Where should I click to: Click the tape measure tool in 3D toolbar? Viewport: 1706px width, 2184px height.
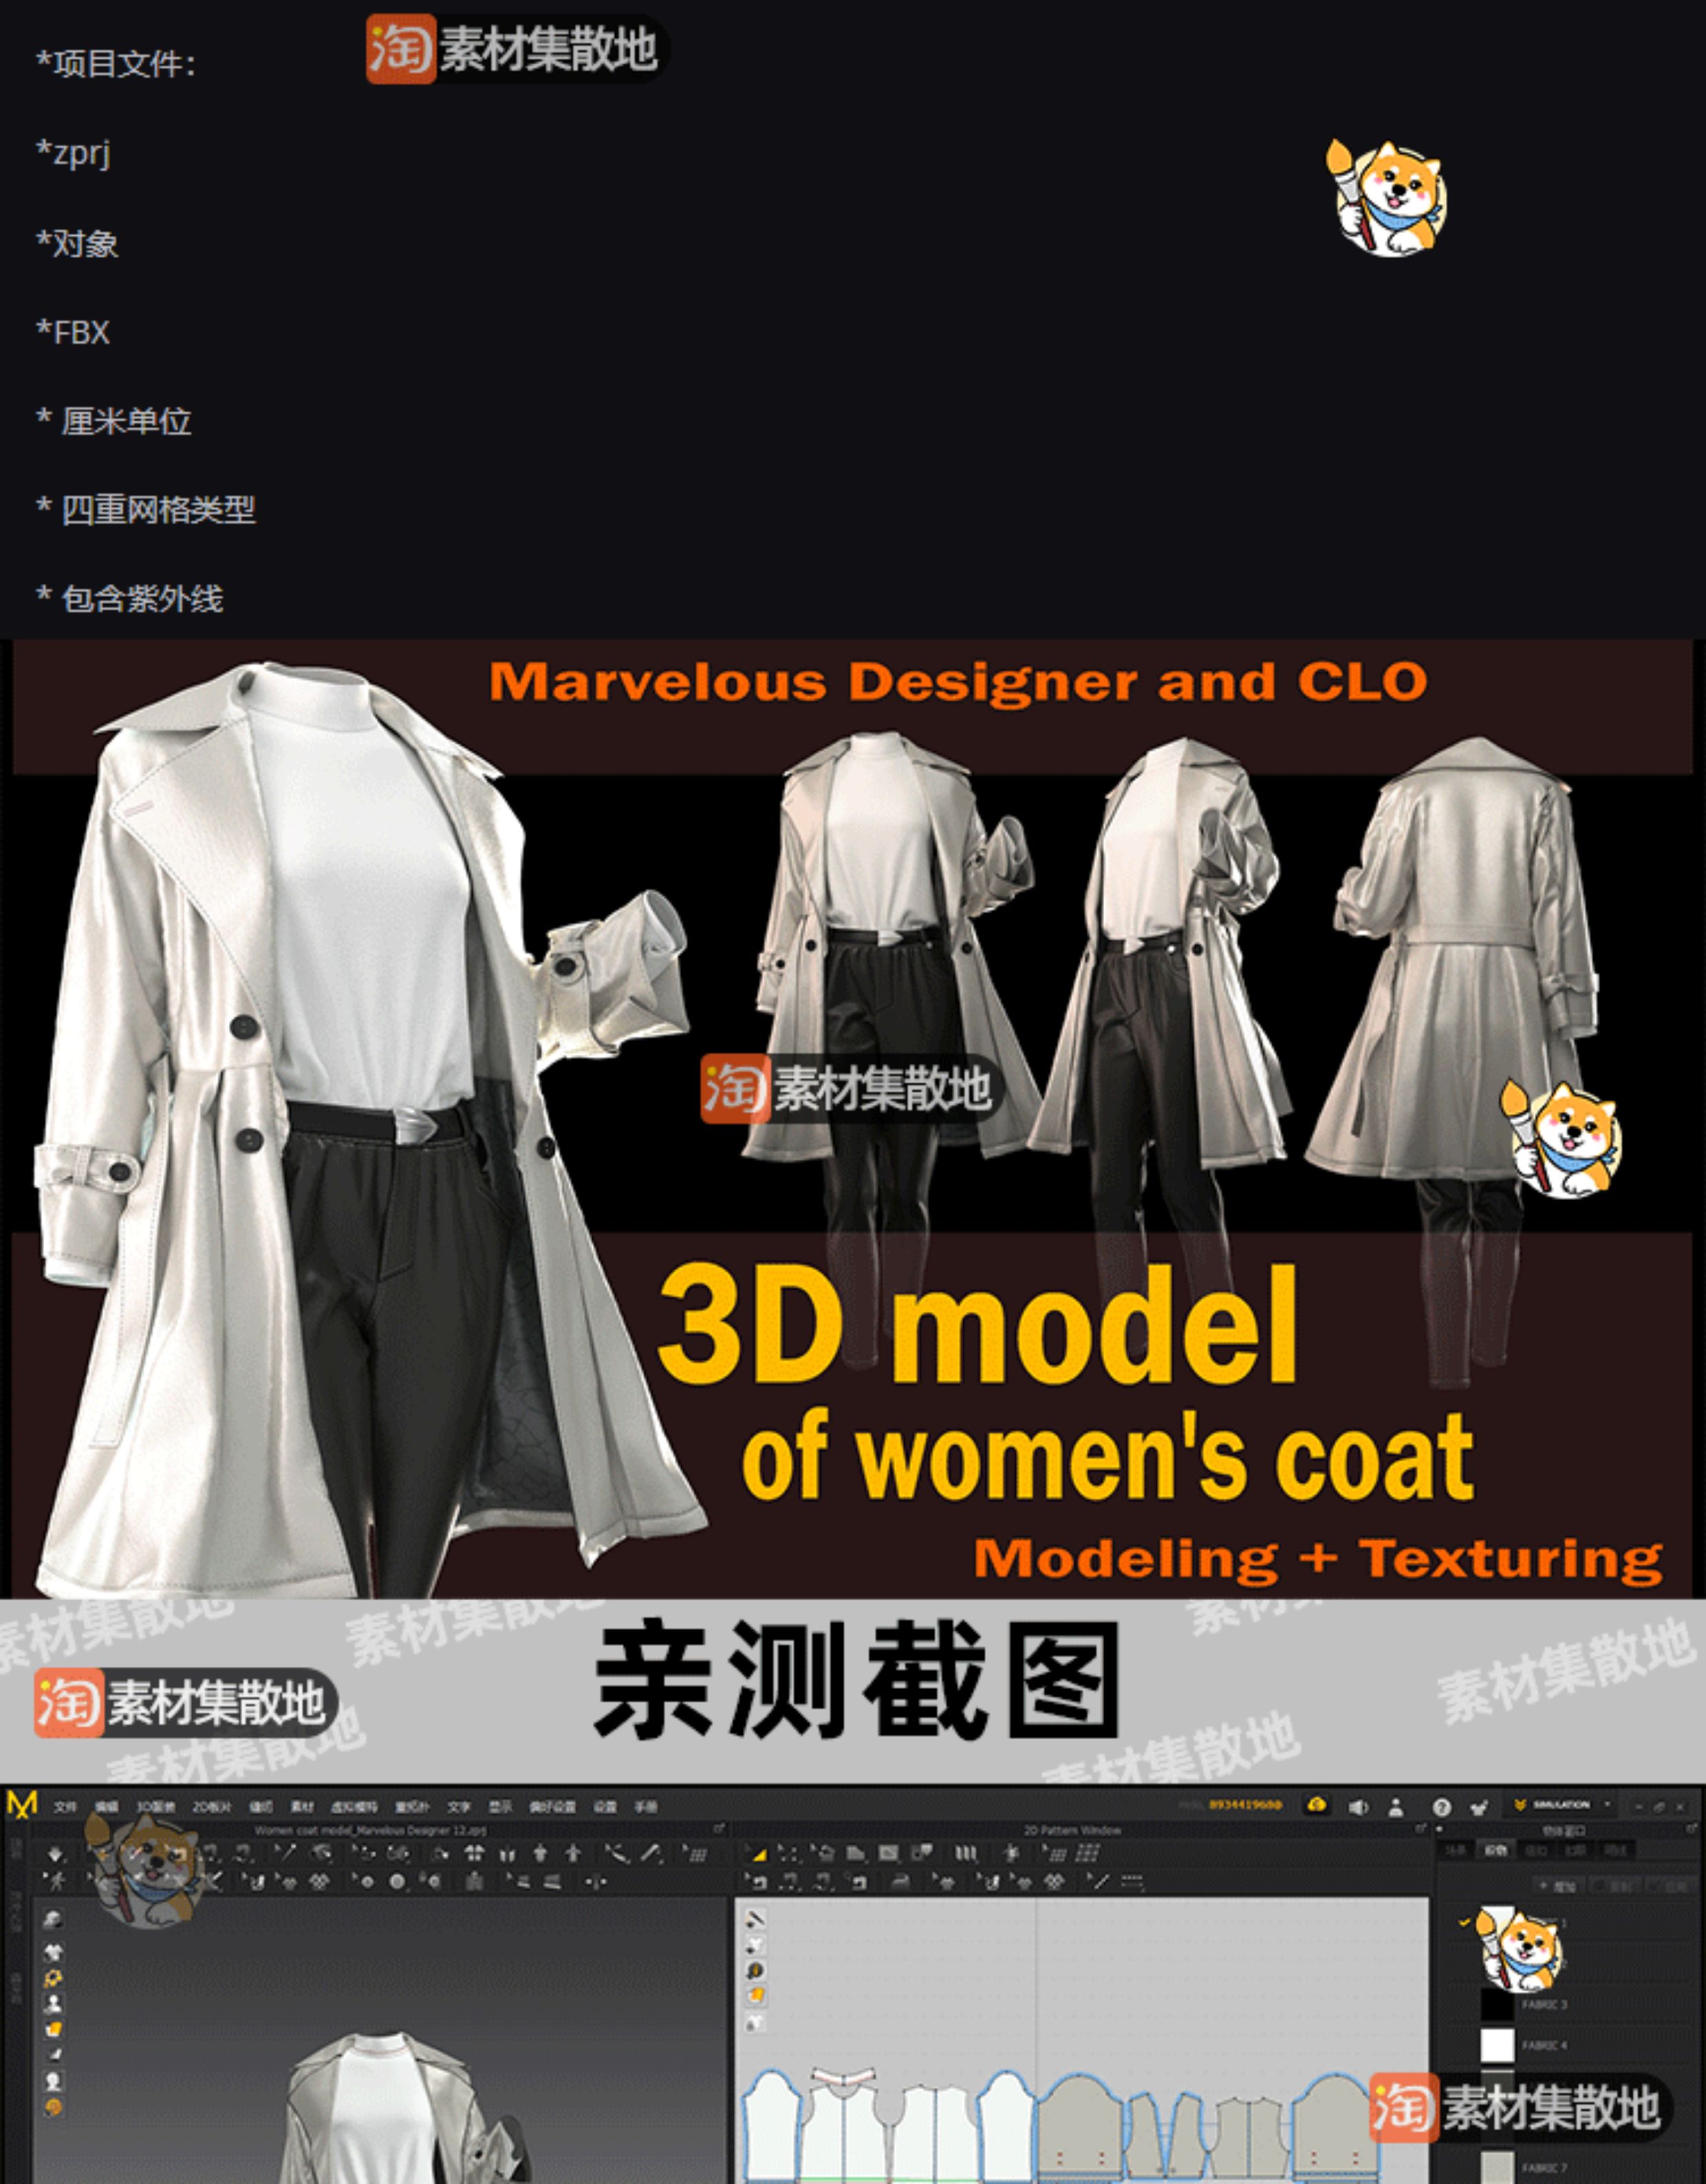pos(650,1853)
